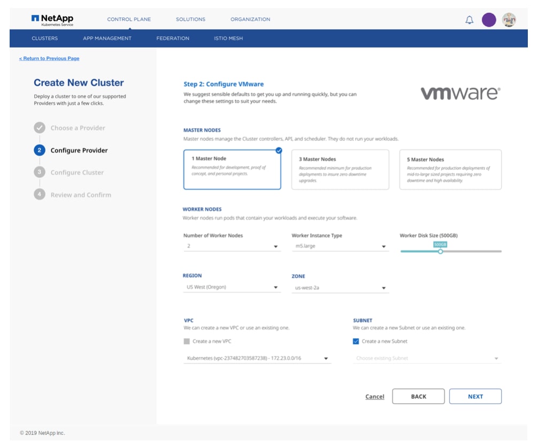The height and width of the screenshot is (448, 538).
Task: Click the step 4 Review and Confirm circle
Action: tap(40, 195)
